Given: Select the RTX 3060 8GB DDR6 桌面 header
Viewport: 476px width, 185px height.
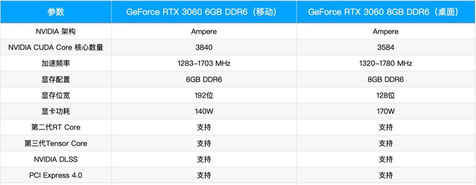Looking at the screenshot, I should click(x=386, y=12).
